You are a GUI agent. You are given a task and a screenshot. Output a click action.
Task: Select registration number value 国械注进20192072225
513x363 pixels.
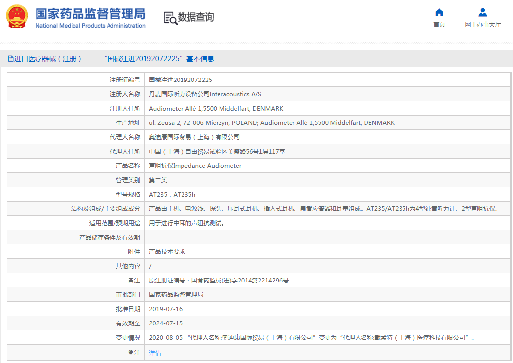[181, 80]
